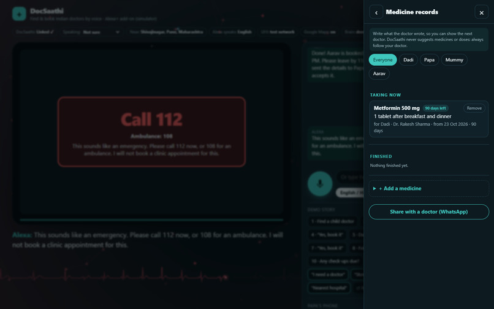Viewport: 494px width, 309px height.
Task: Click the 'I need a doctor' demo chip
Action: pyautogui.click(x=328, y=274)
